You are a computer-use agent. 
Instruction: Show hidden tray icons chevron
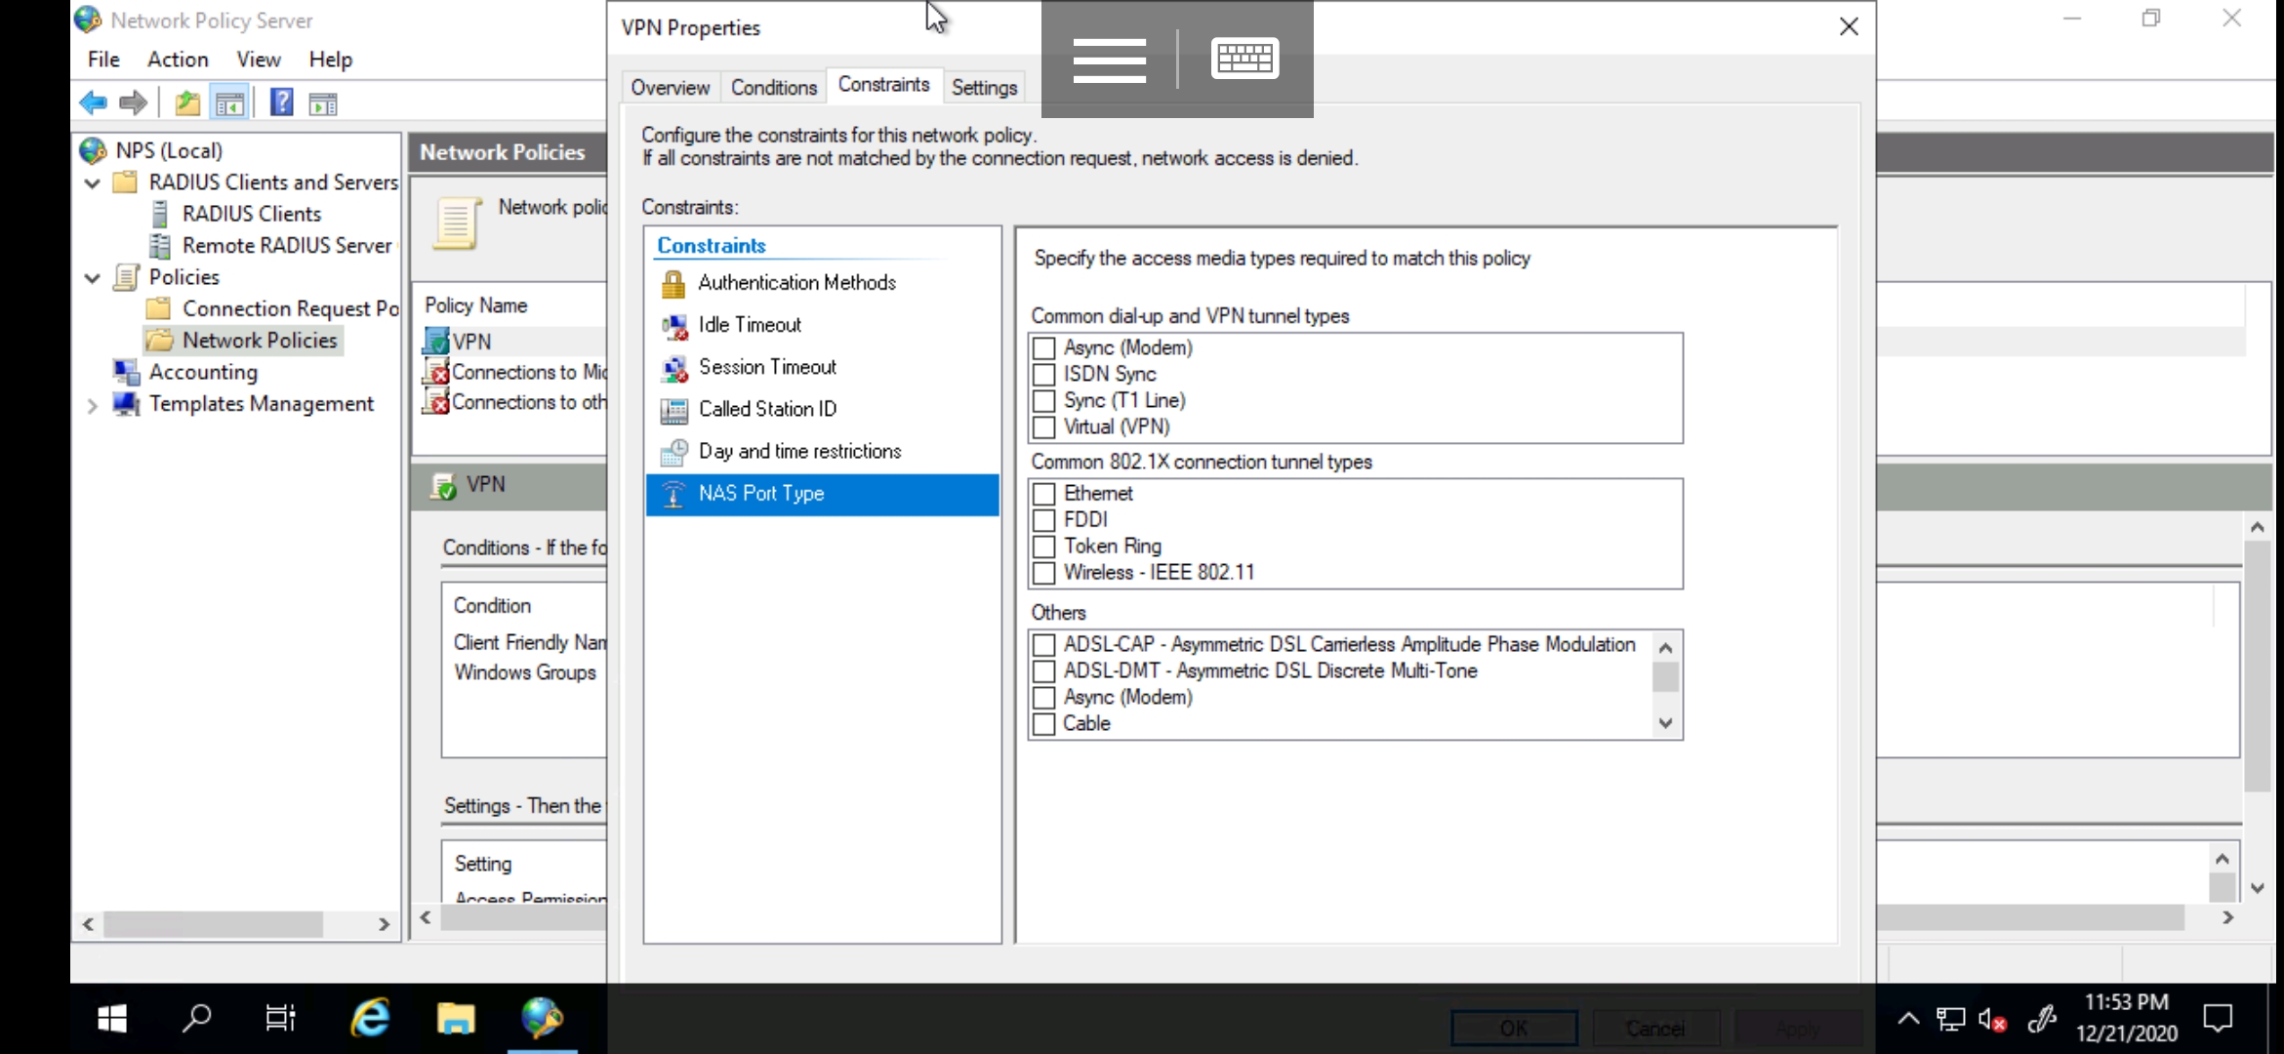pos(1908,1020)
